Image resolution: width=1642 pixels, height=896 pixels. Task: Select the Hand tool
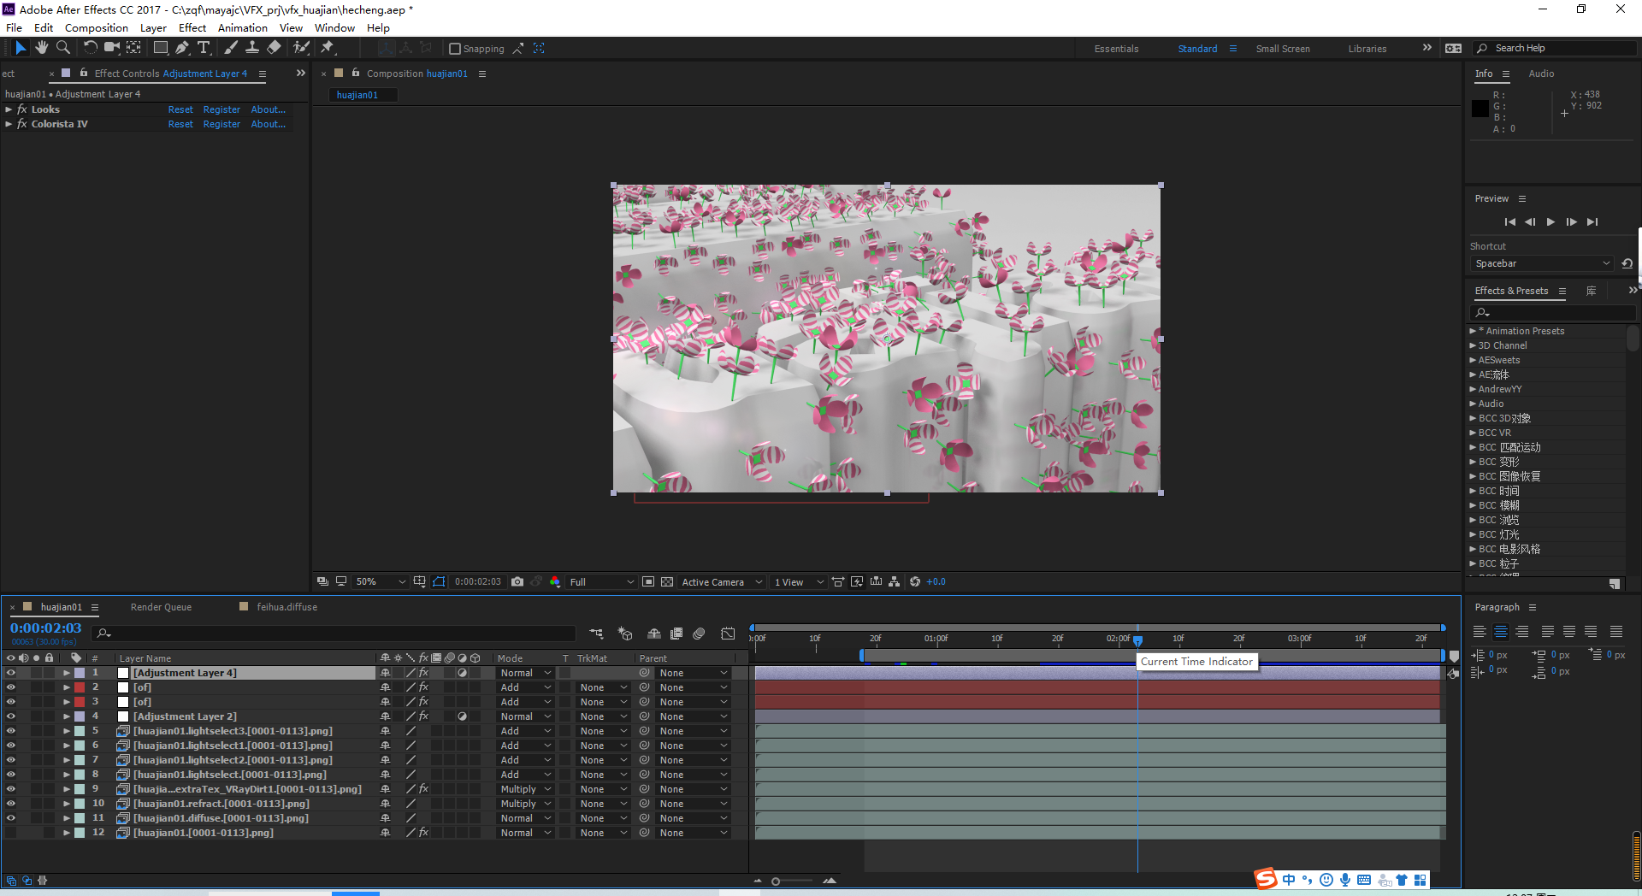(x=42, y=48)
